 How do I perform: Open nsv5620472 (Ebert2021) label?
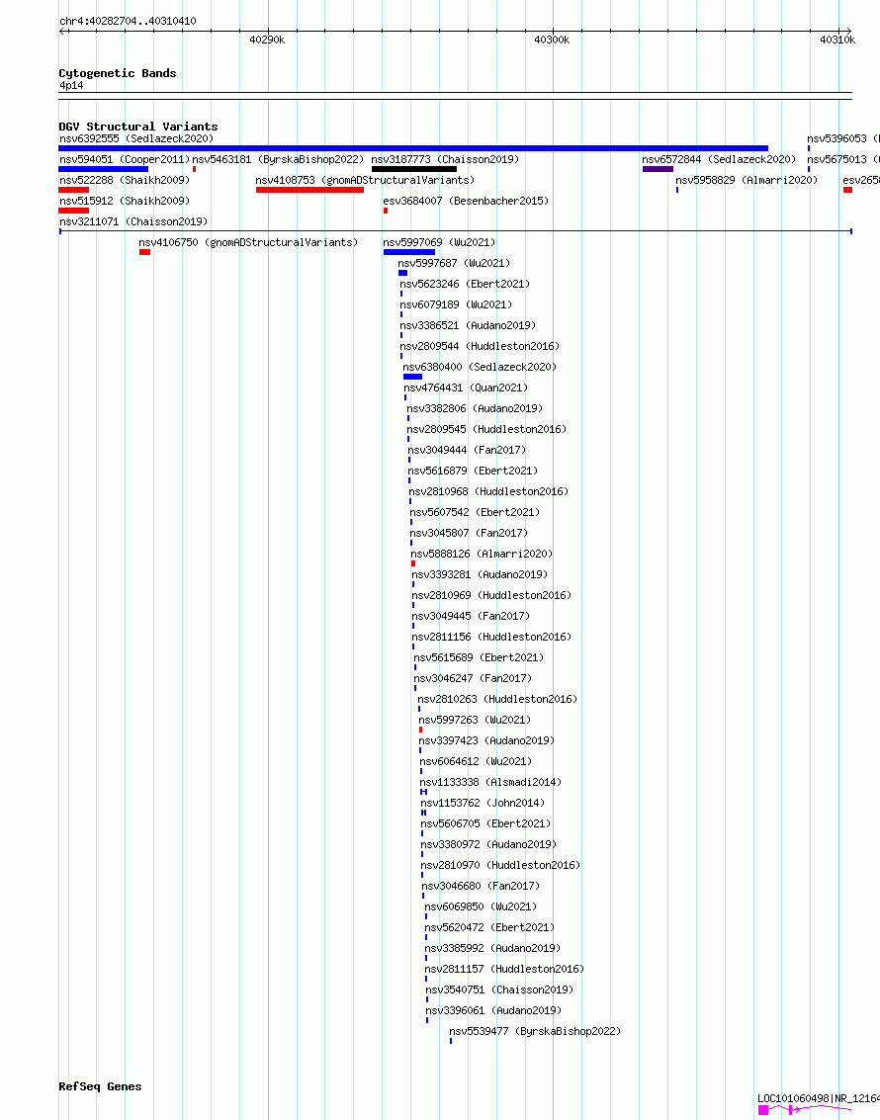click(490, 925)
